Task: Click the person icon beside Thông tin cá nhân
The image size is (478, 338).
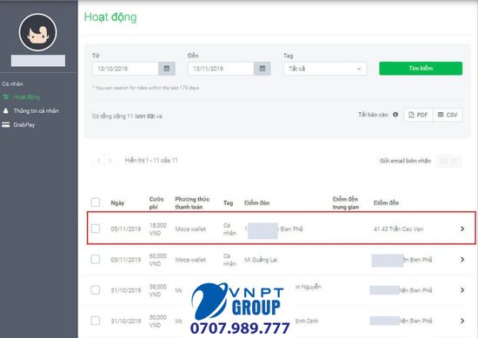Action: coord(5,110)
